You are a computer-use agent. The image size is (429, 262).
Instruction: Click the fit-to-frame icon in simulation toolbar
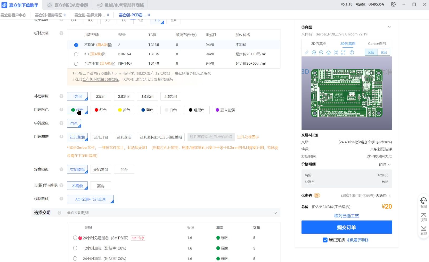point(335,52)
